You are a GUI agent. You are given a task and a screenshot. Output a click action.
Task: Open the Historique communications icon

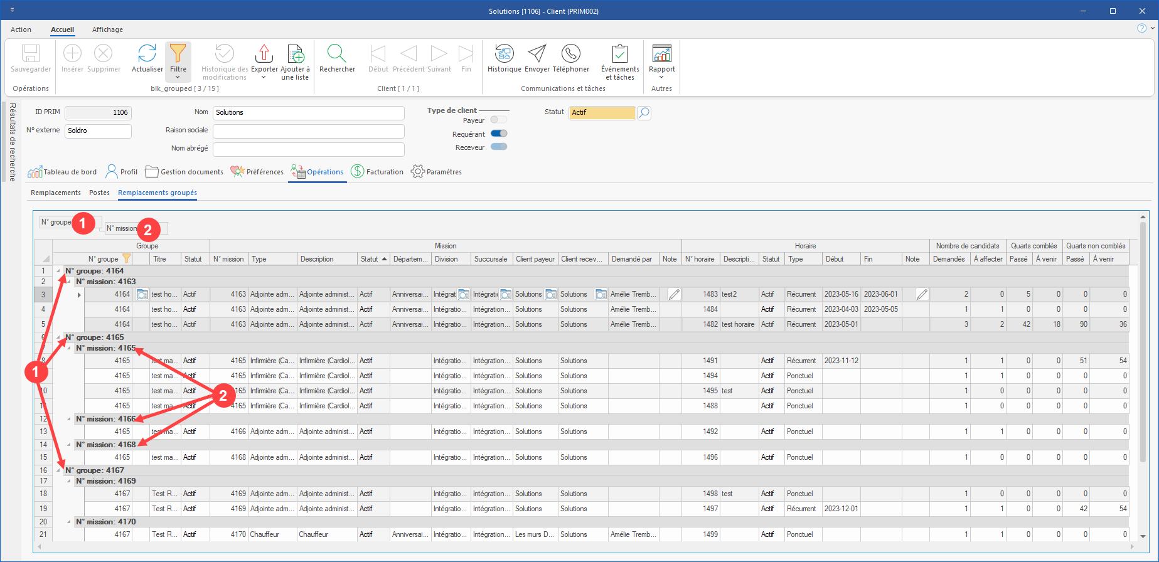(x=504, y=55)
